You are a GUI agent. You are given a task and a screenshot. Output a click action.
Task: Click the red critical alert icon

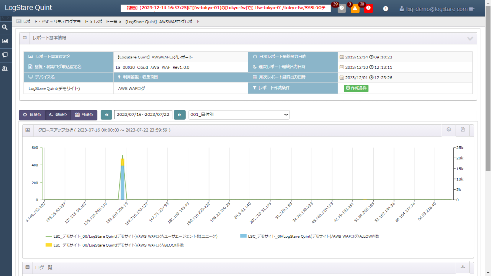click(368, 9)
